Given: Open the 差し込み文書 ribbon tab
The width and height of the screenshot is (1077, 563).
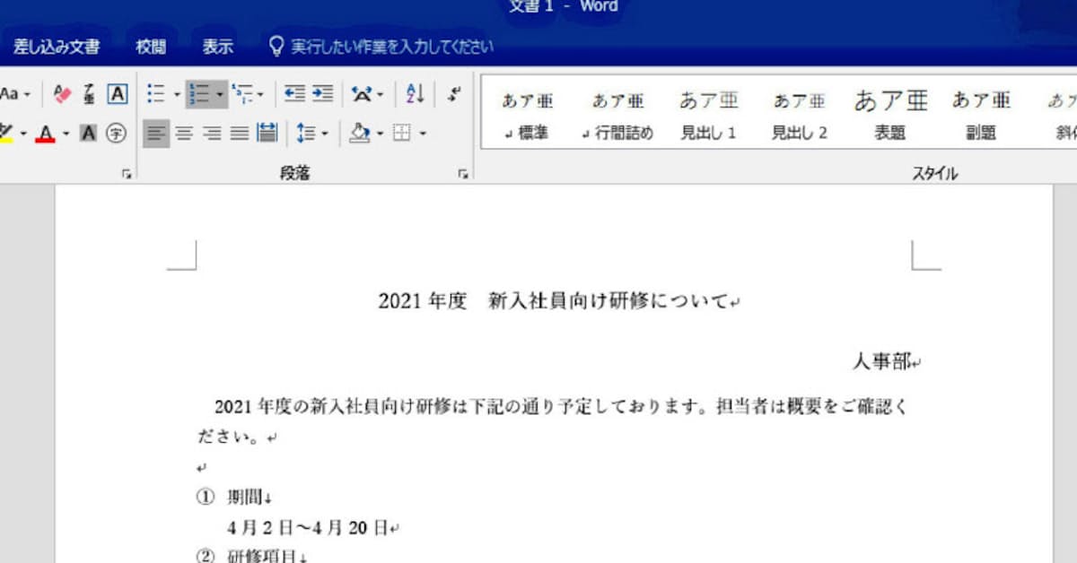Looking at the screenshot, I should (57, 47).
